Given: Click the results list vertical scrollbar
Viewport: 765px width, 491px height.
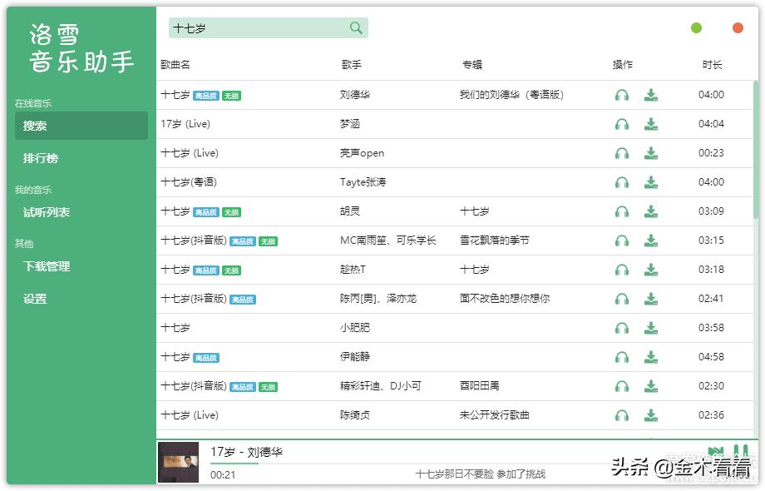Looking at the screenshot, I should [x=755, y=150].
